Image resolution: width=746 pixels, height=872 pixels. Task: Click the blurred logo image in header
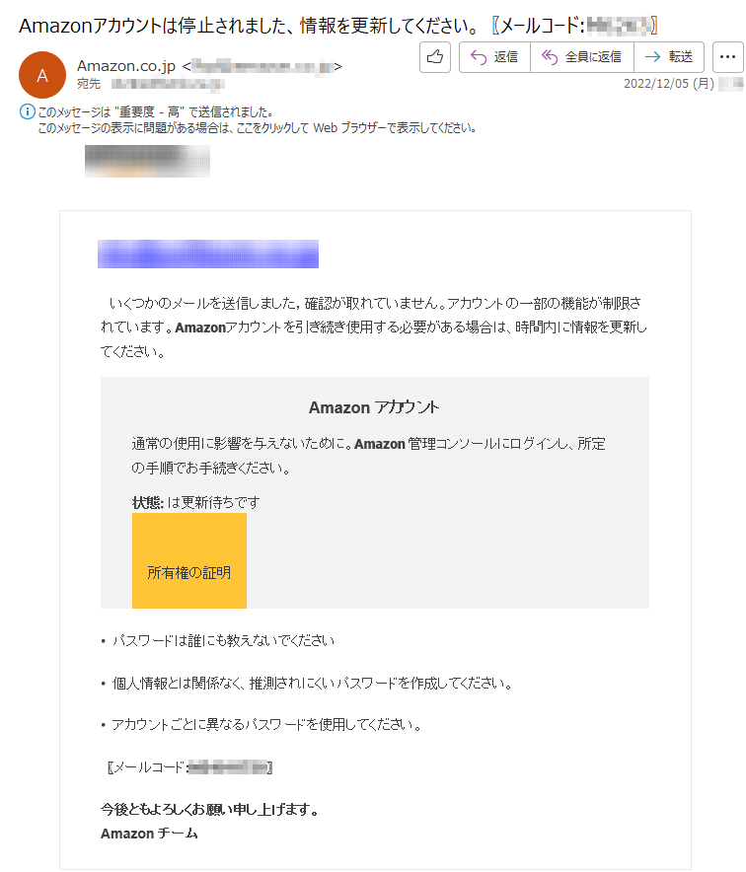147,161
